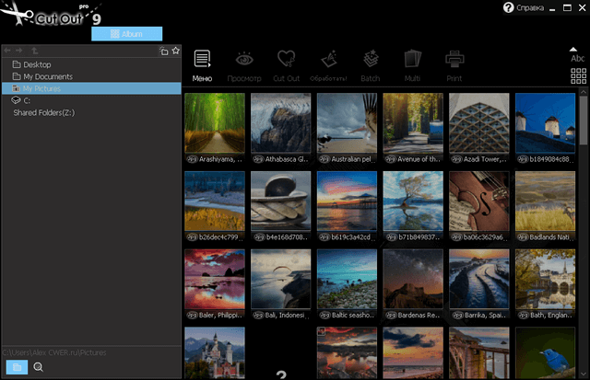Switch to grid thumbnail view
This screenshot has height=380, width=590.
point(578,76)
